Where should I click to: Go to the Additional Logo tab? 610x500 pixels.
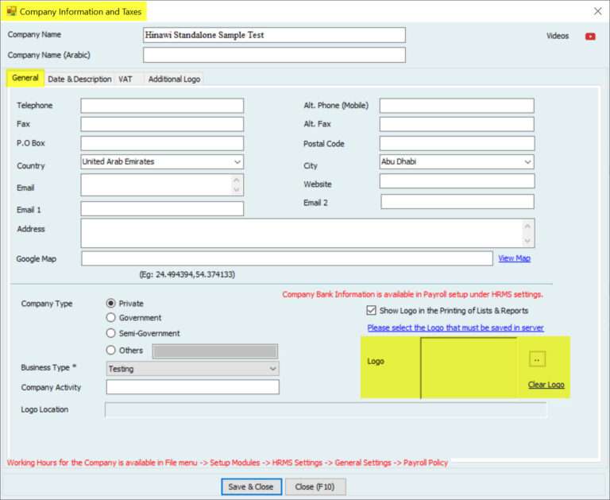(174, 79)
